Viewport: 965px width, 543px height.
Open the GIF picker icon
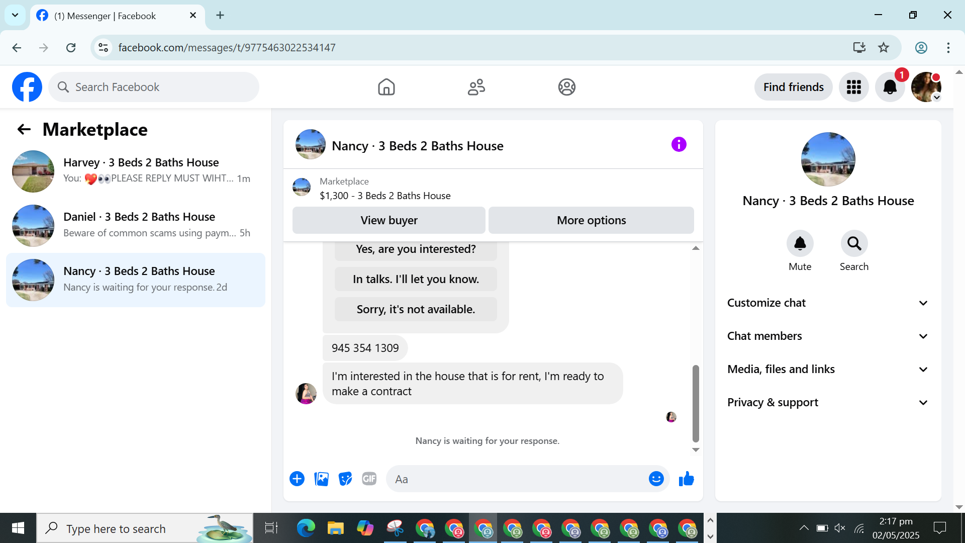(369, 479)
